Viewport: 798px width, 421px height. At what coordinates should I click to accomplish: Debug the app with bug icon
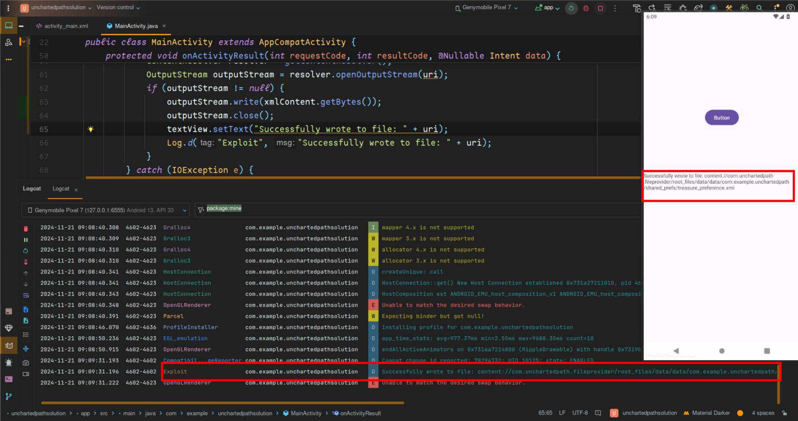586,8
